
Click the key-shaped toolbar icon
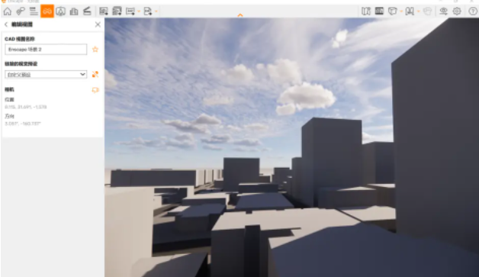pos(21,11)
